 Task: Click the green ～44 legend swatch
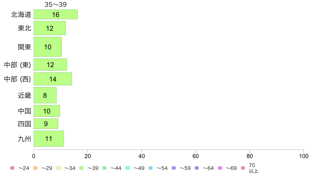[104, 168]
